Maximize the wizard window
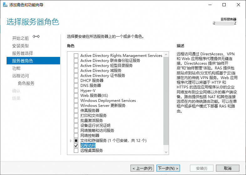This screenshot has height=175, width=246. (x=224, y=5)
